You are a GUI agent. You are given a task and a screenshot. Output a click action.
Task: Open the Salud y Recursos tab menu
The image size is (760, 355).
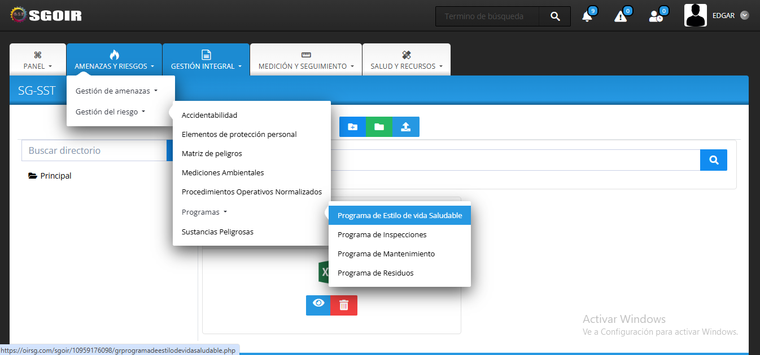point(407,60)
